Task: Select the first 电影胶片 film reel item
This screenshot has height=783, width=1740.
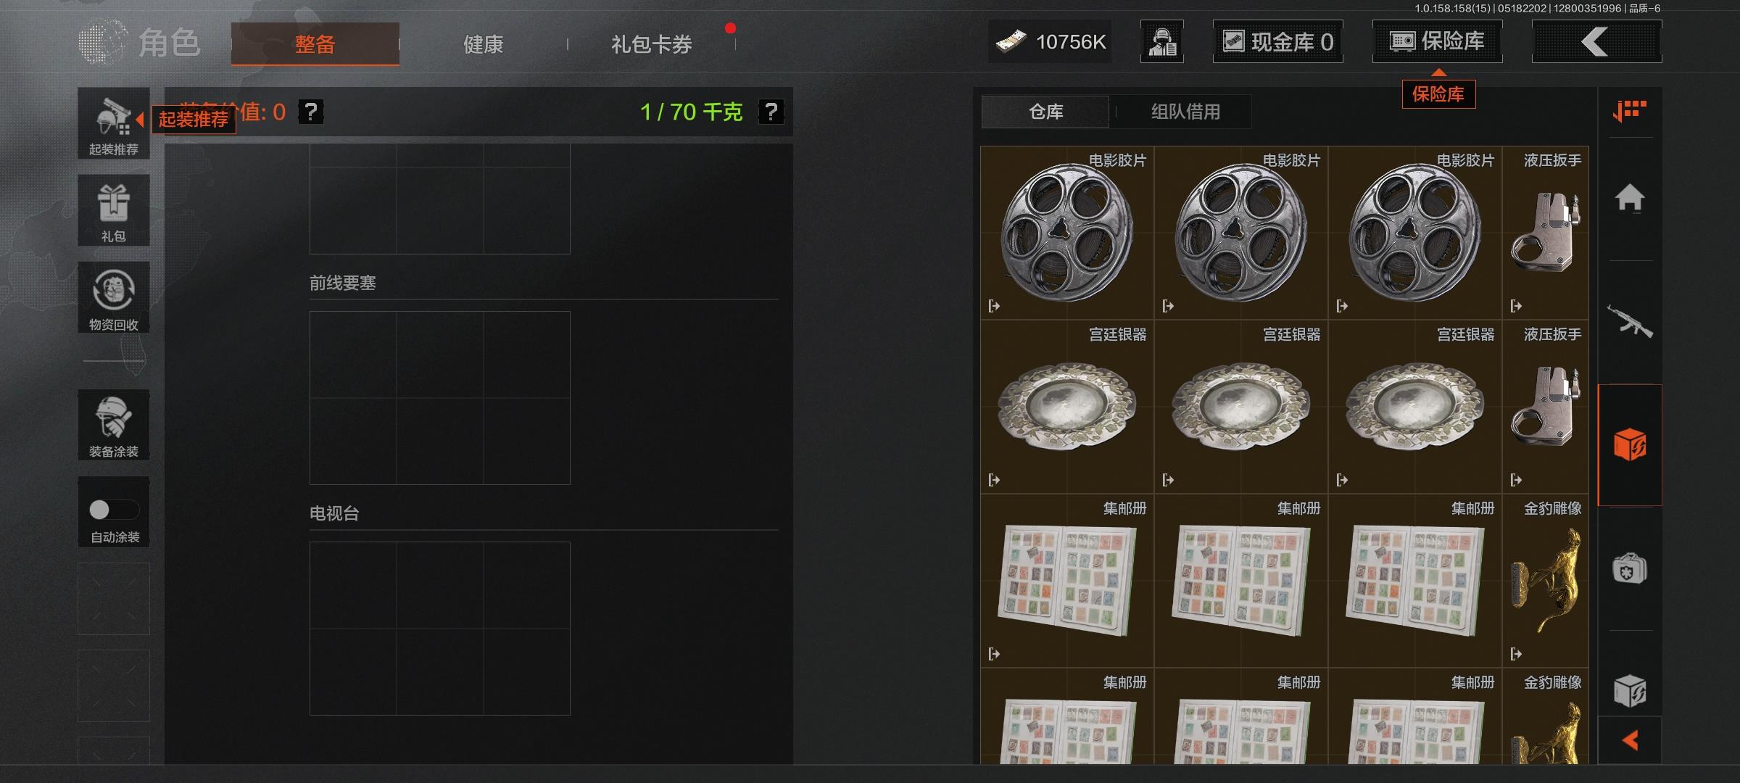Action: pos(1067,233)
